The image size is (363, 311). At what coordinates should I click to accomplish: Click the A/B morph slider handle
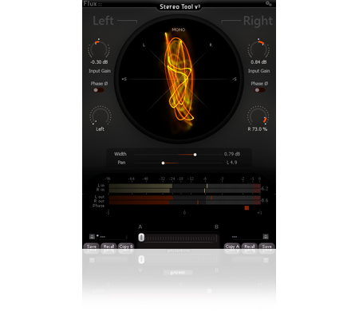coord(141,238)
